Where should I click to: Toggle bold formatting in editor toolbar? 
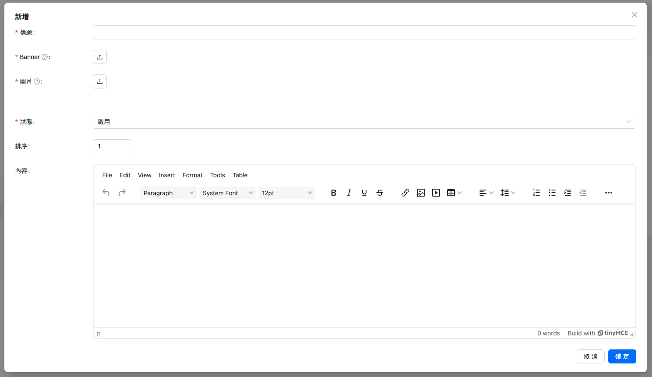pyautogui.click(x=334, y=193)
